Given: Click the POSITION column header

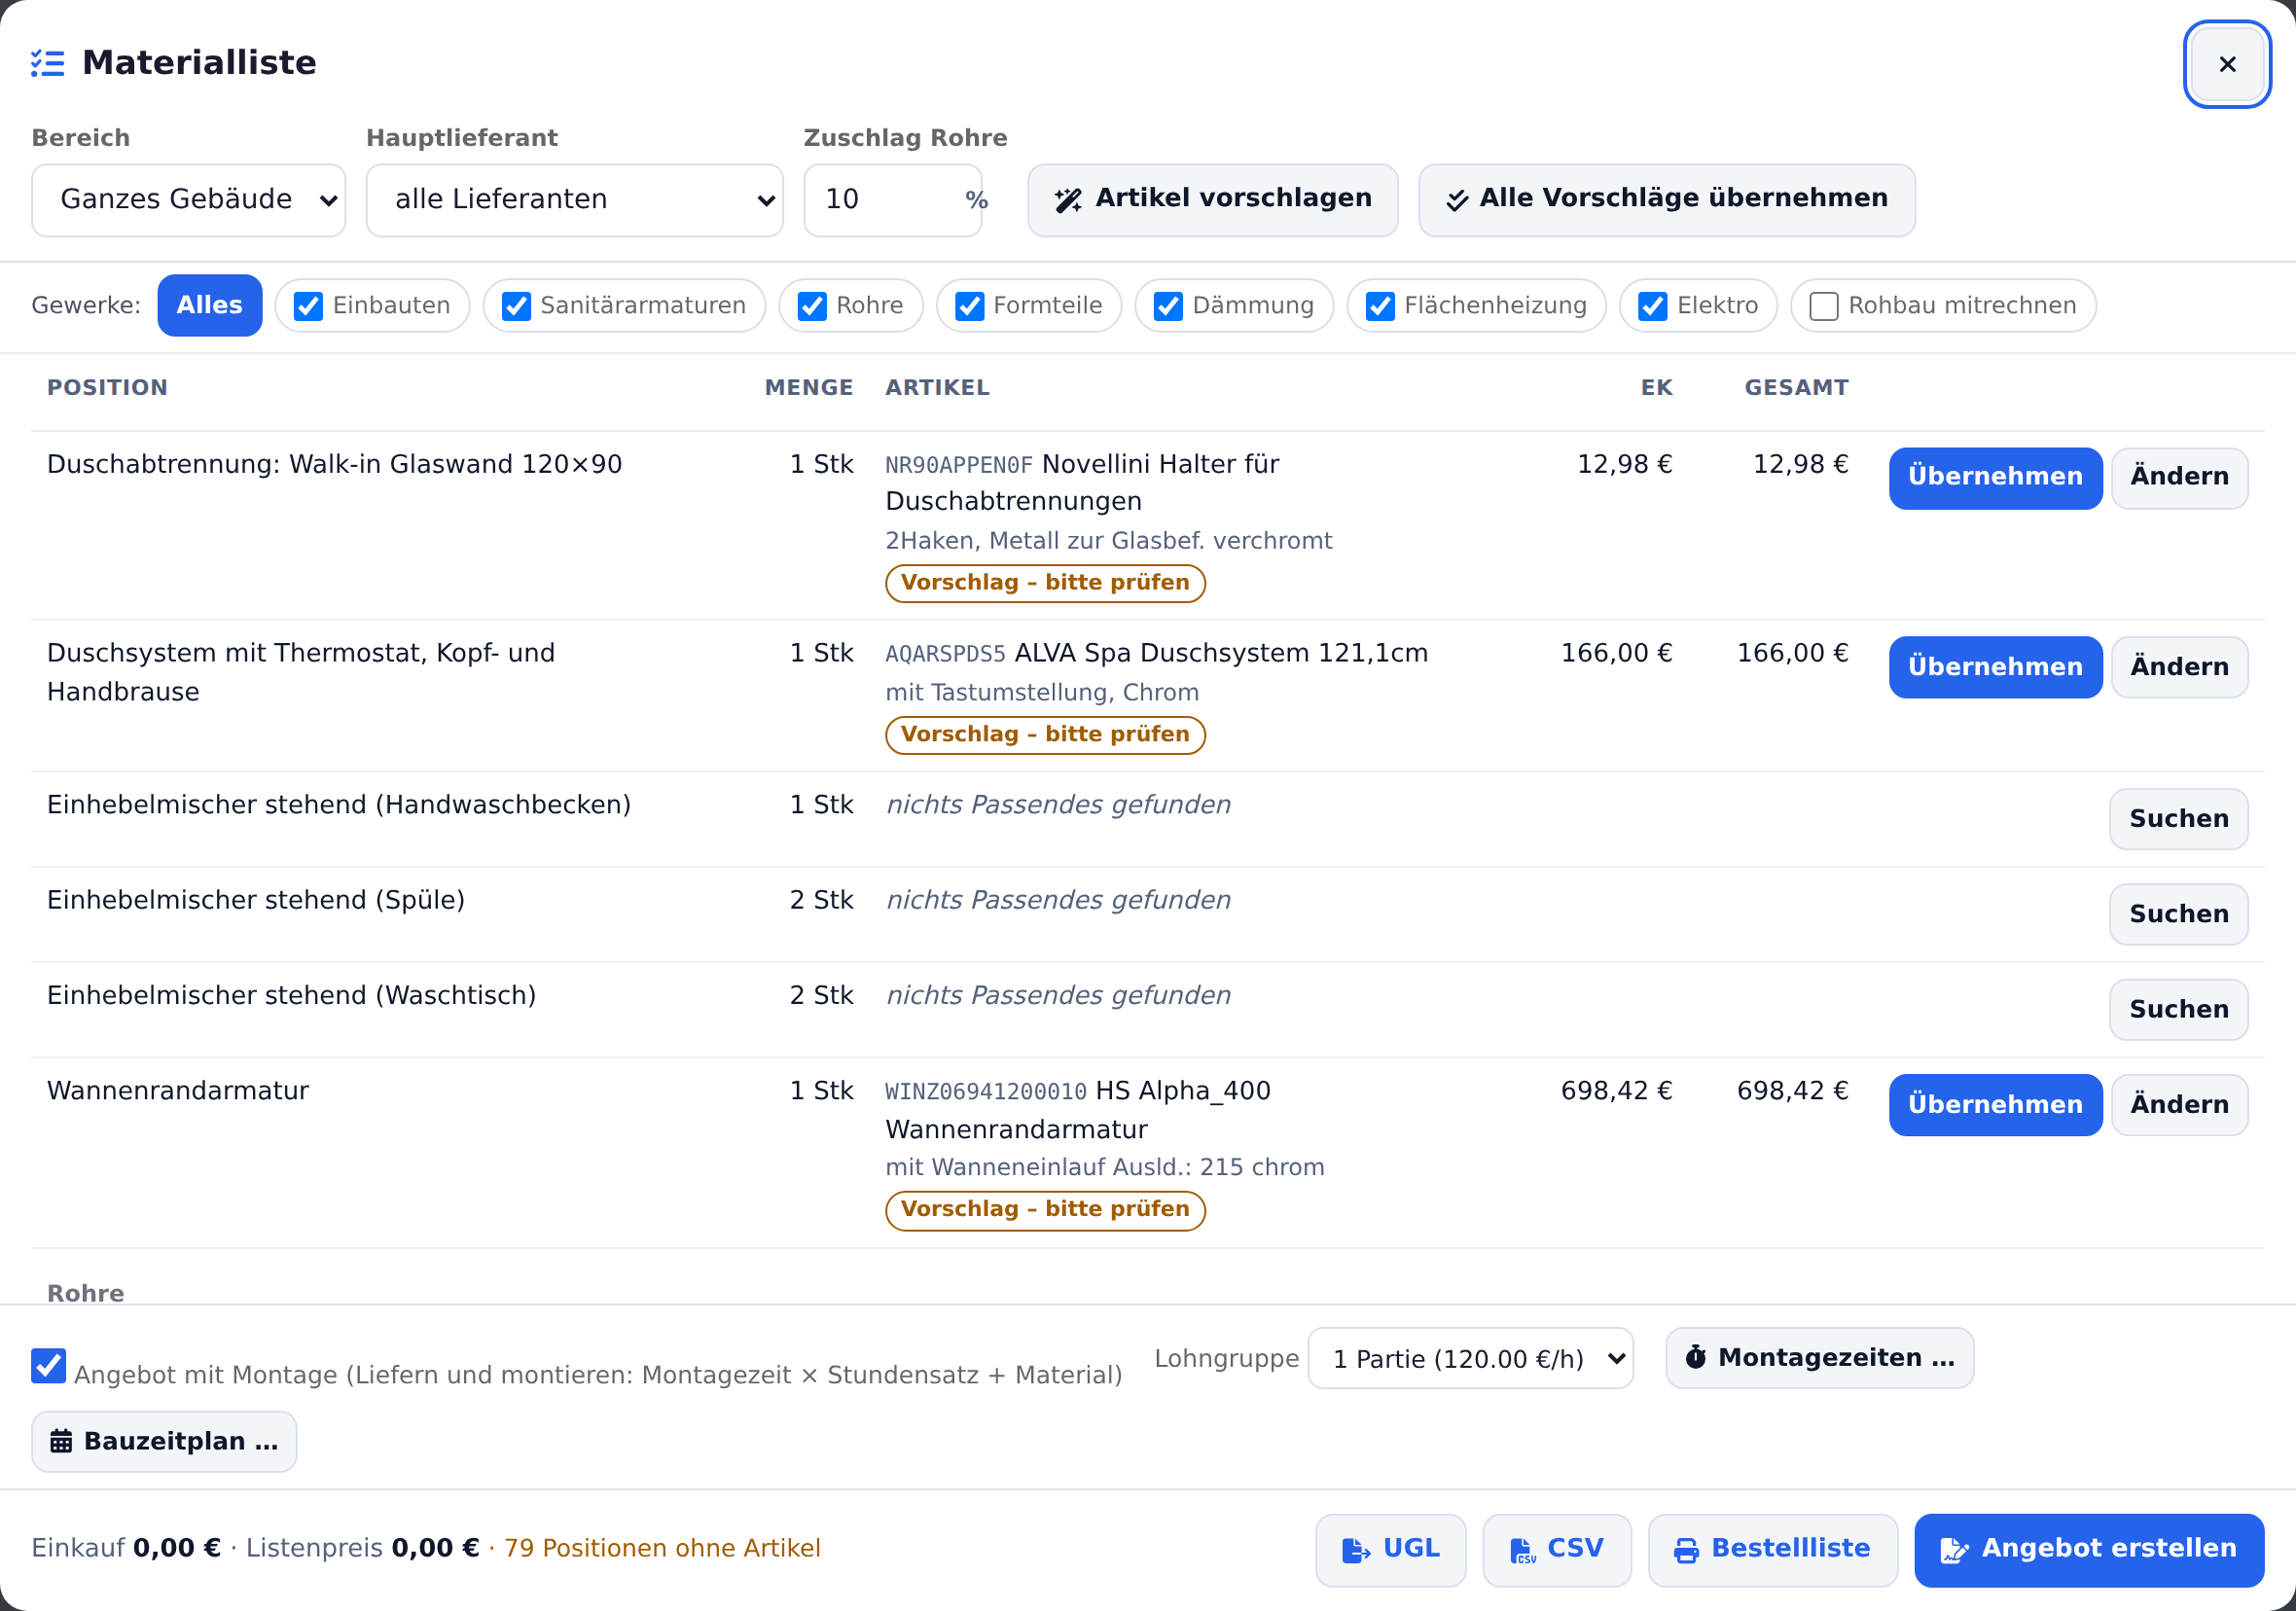Looking at the screenshot, I should (107, 388).
